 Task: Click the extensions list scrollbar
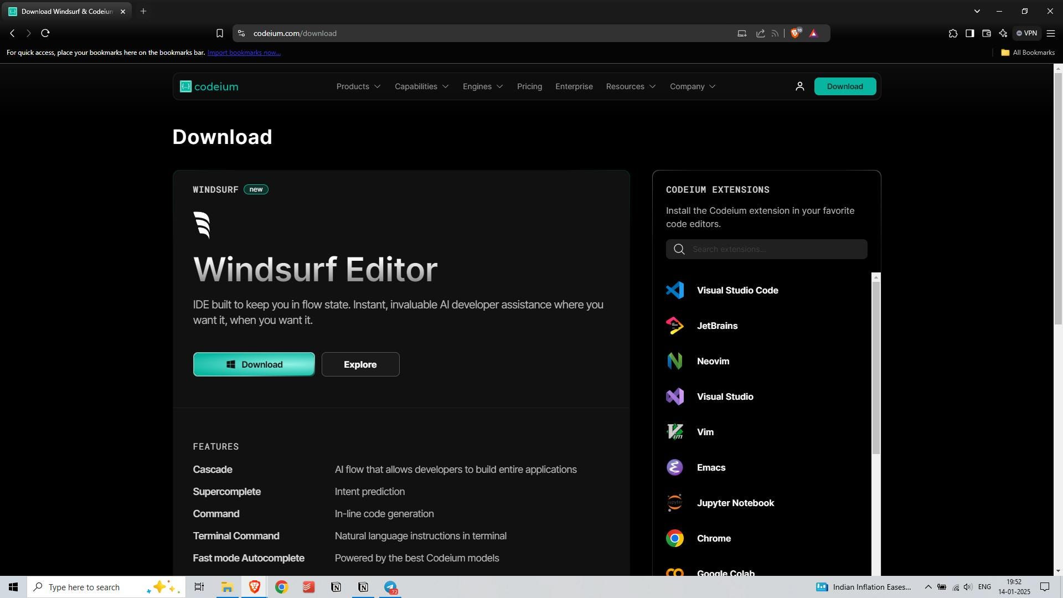pyautogui.click(x=875, y=368)
